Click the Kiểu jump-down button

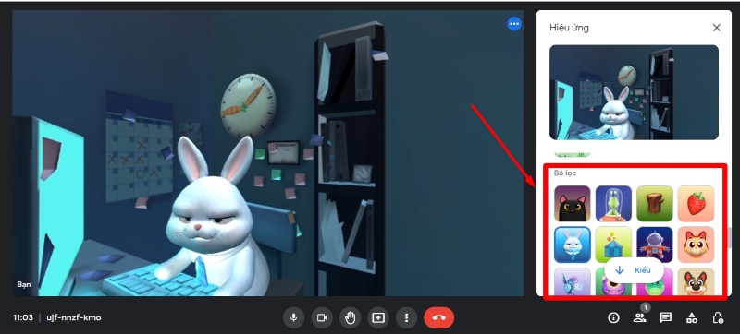[x=634, y=270]
